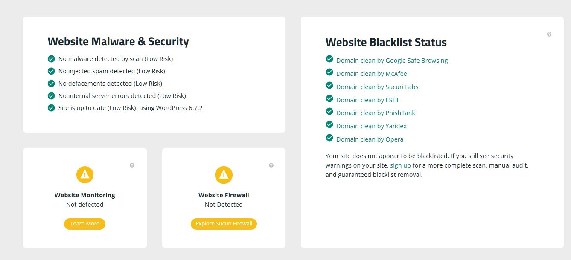
Task: Open Domain clean by Sucuri Labs link
Action: pyautogui.click(x=377, y=87)
